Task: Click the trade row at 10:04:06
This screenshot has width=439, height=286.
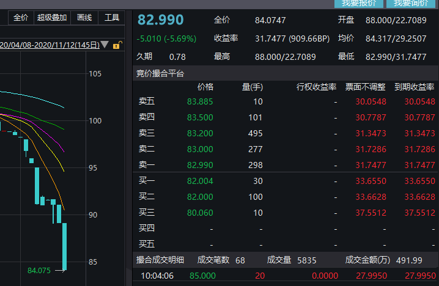Action: [x=286, y=276]
